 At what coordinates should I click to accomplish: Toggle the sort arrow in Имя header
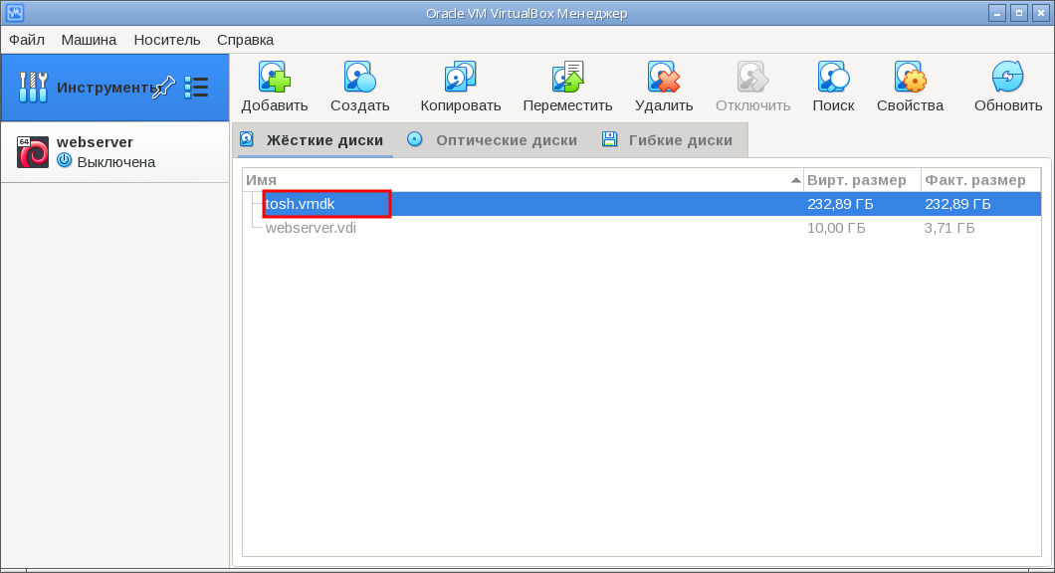[x=796, y=180]
